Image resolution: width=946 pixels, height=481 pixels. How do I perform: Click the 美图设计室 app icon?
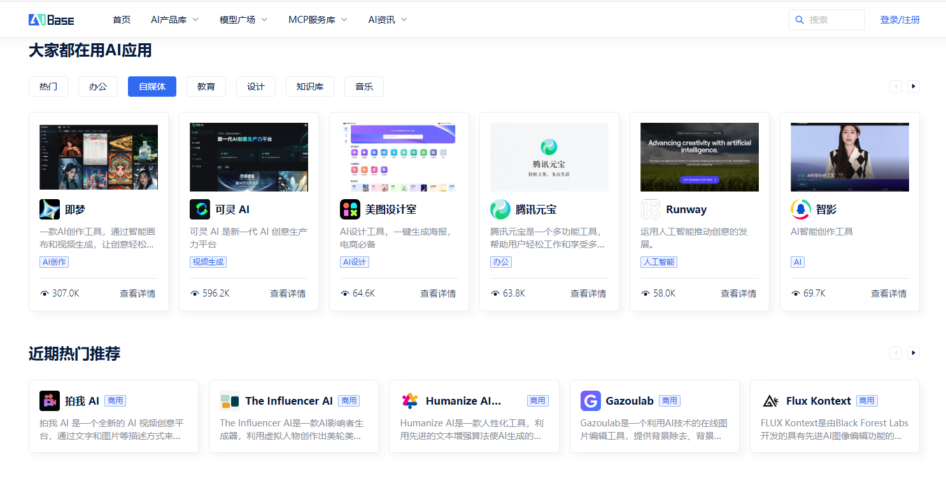tap(350, 209)
